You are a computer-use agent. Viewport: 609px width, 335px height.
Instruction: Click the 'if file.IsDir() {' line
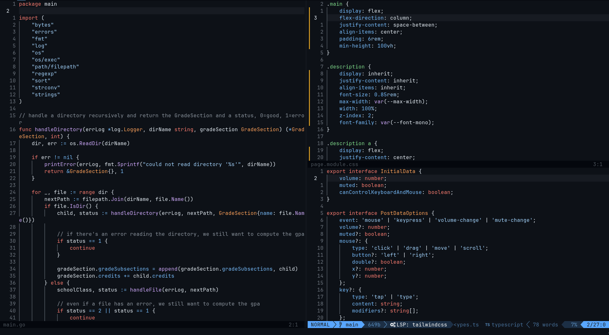[71, 206]
